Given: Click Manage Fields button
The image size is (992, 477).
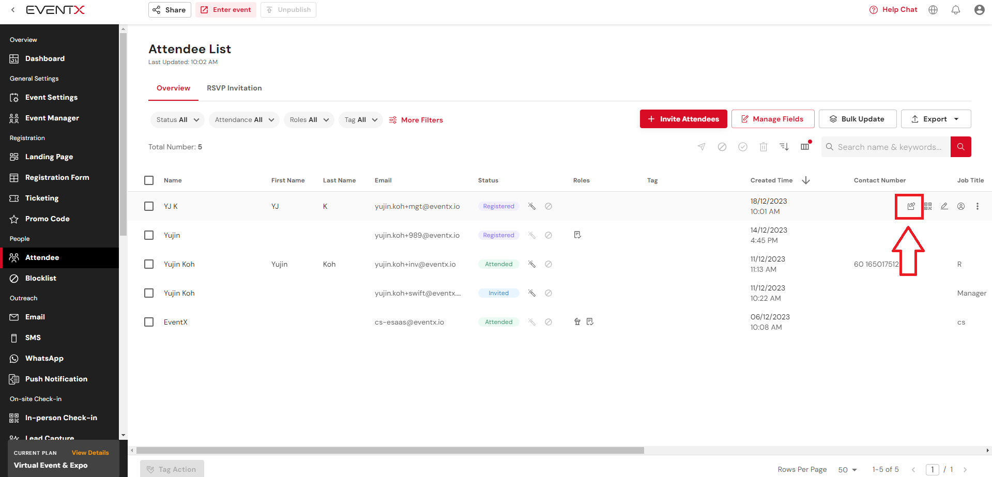Looking at the screenshot, I should 773,119.
